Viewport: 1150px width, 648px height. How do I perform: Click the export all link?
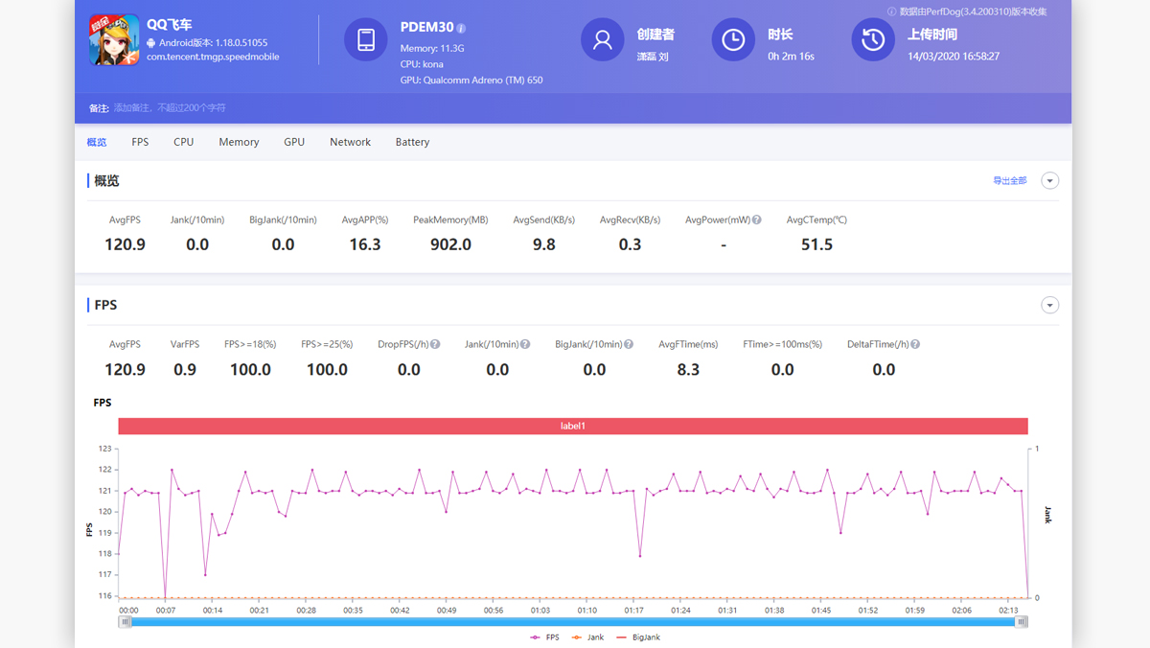coord(1009,181)
